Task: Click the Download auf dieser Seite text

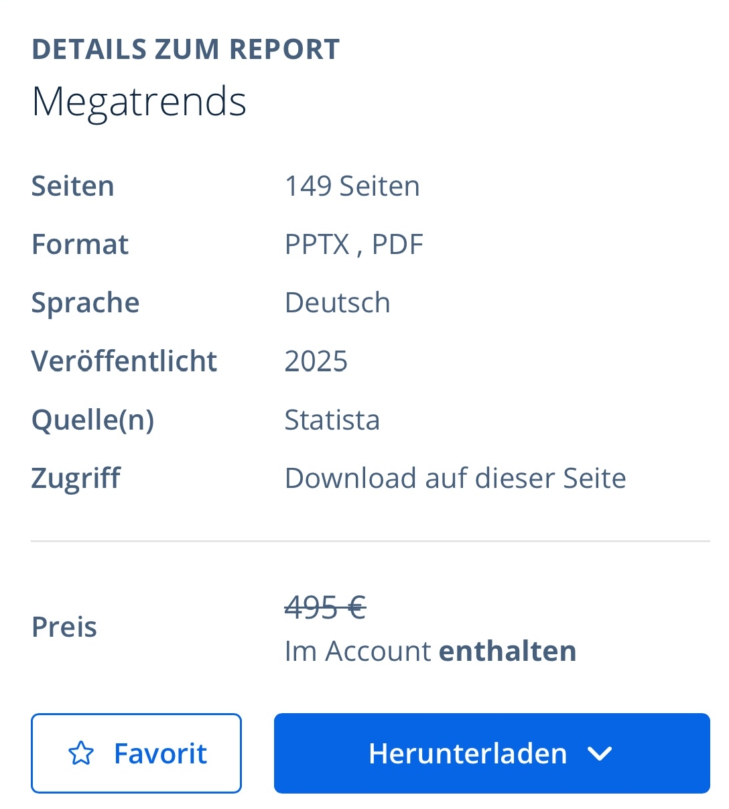Action: pos(455,479)
